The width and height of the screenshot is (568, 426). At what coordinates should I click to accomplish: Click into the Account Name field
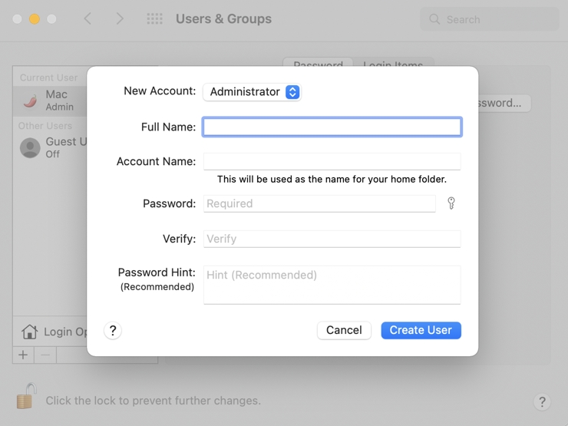(x=332, y=161)
